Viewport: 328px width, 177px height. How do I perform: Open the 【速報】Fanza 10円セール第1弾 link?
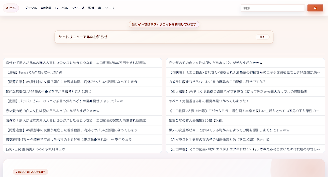[x=36, y=72]
